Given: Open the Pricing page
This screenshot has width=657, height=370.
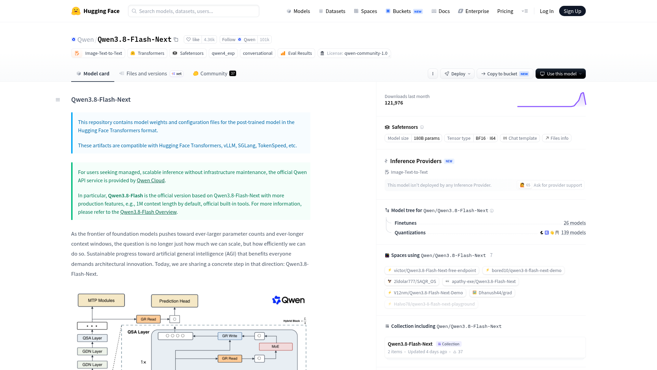Looking at the screenshot, I should point(505,11).
